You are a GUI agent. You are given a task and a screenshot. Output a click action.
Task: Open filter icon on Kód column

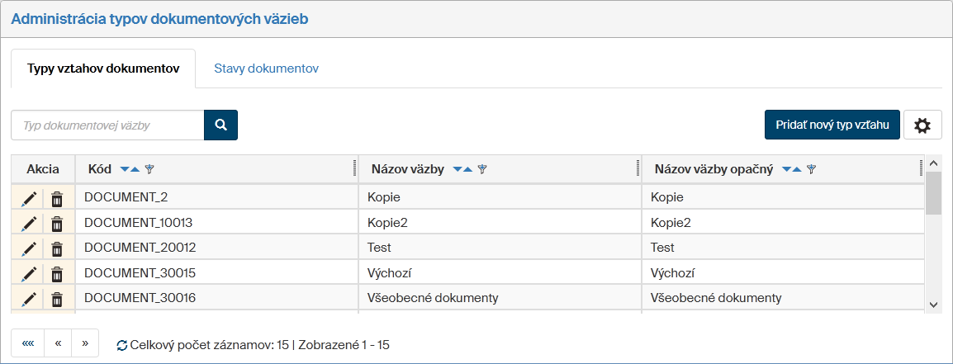tap(149, 169)
